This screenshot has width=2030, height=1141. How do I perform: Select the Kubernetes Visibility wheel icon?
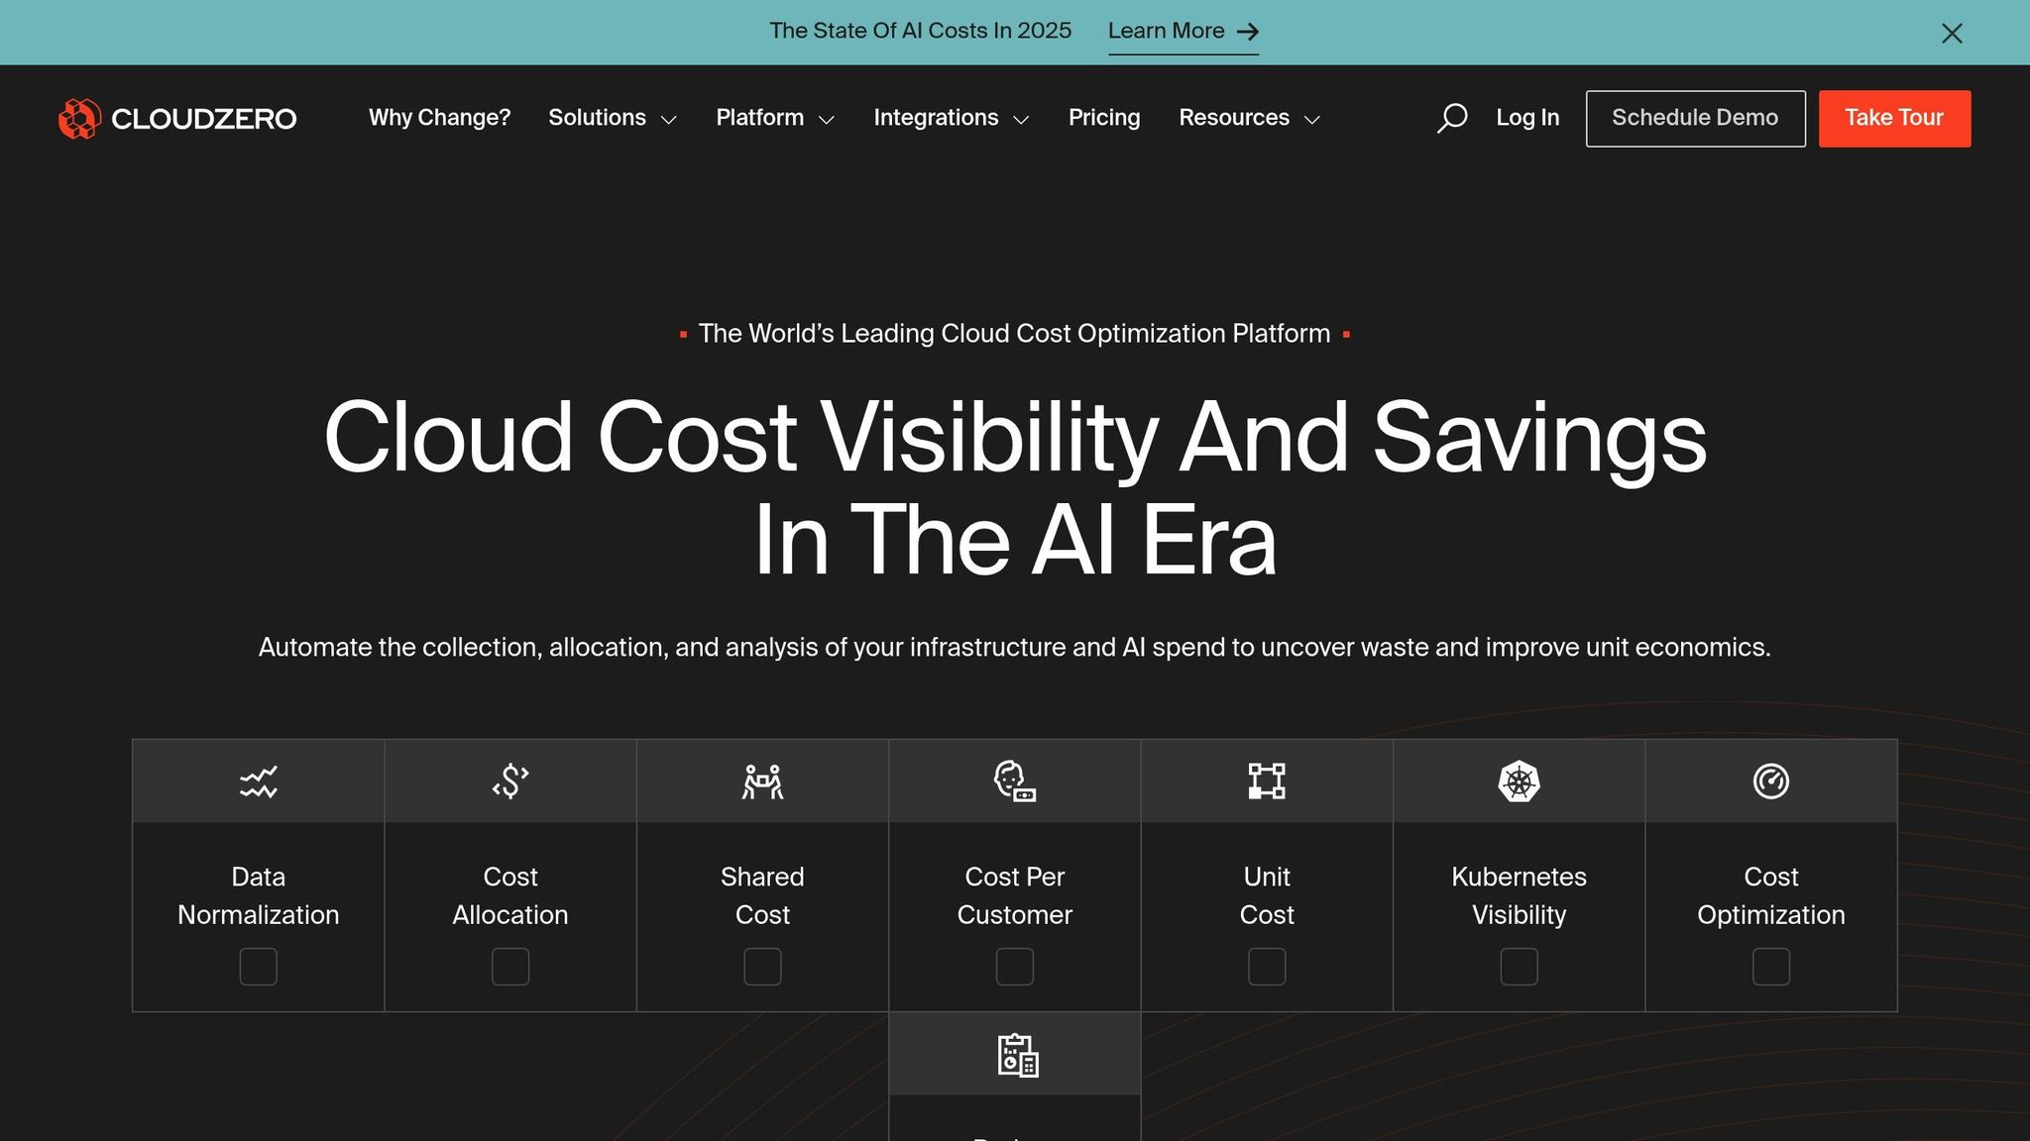[1519, 781]
